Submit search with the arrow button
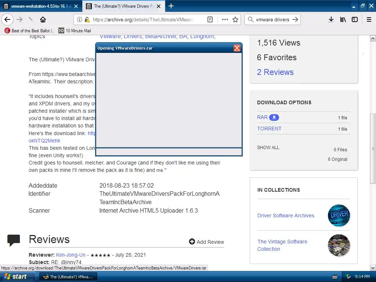Image resolution: width=376 pixels, height=282 pixels. click(295, 19)
